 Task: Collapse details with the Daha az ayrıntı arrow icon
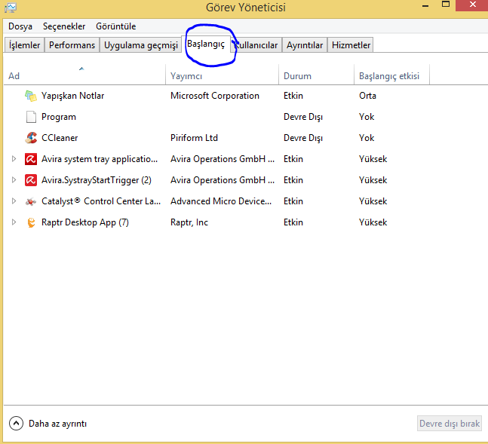pos(16,424)
